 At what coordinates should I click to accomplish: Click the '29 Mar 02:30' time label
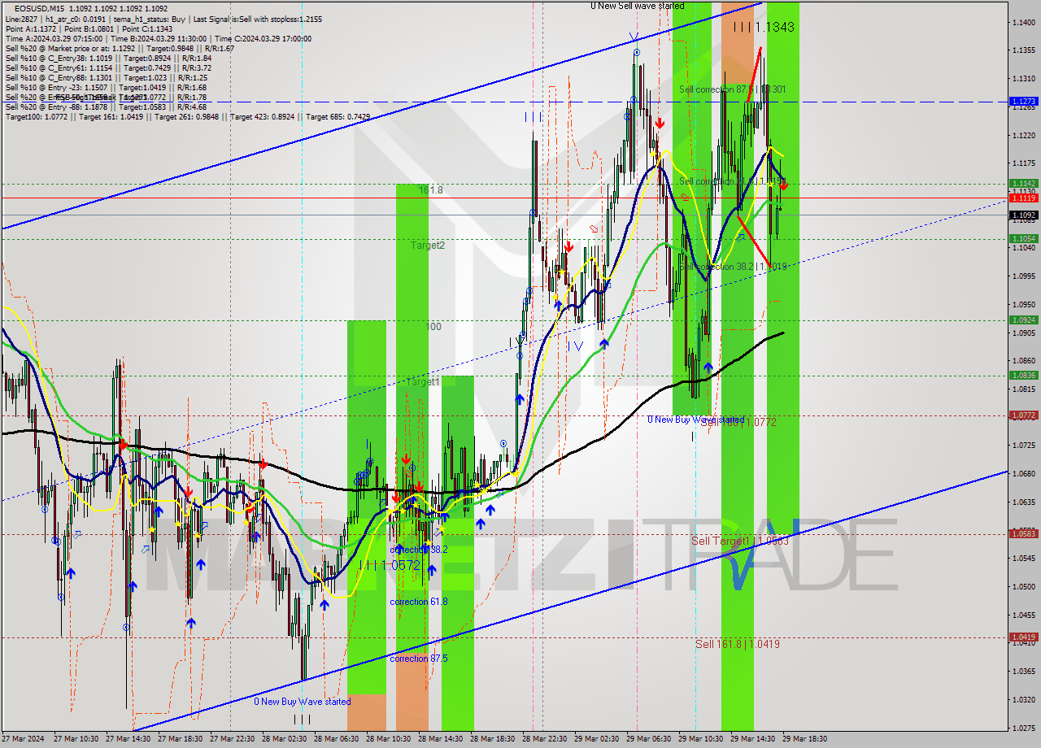[596, 739]
